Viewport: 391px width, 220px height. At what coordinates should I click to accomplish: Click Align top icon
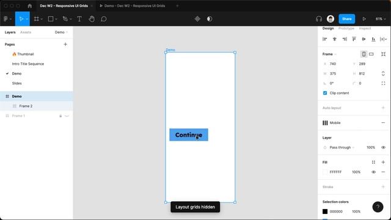pos(354,39)
